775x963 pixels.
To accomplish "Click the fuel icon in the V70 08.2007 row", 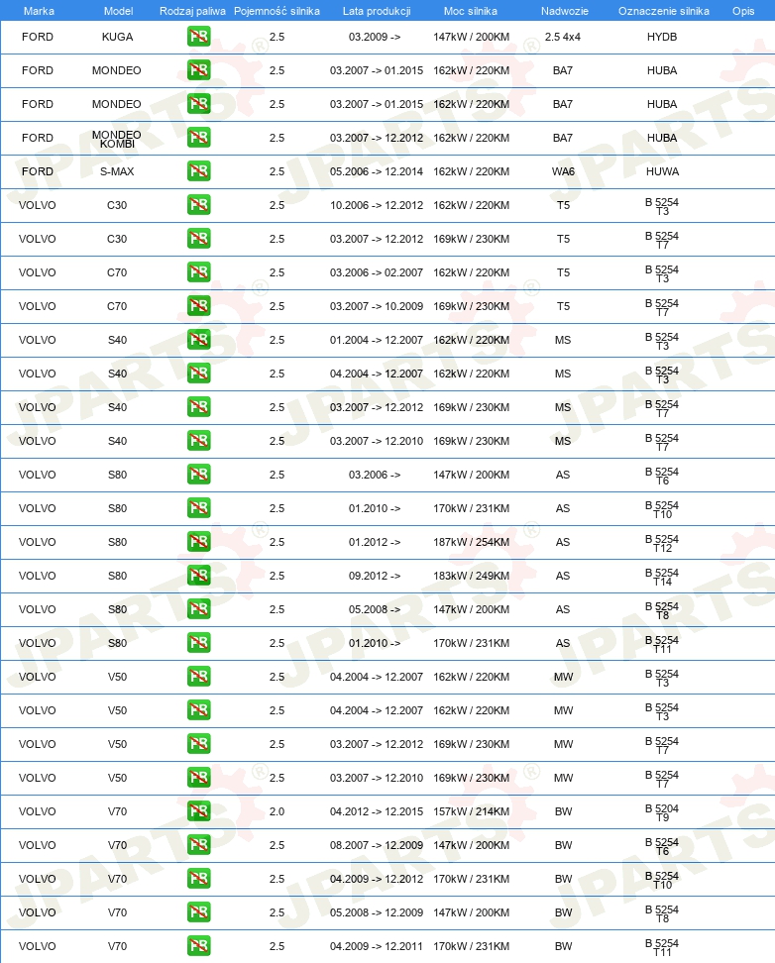I will (x=198, y=845).
